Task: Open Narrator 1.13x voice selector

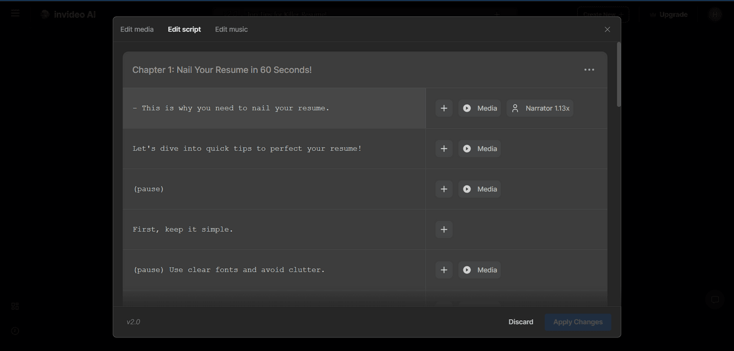Action: [540, 108]
